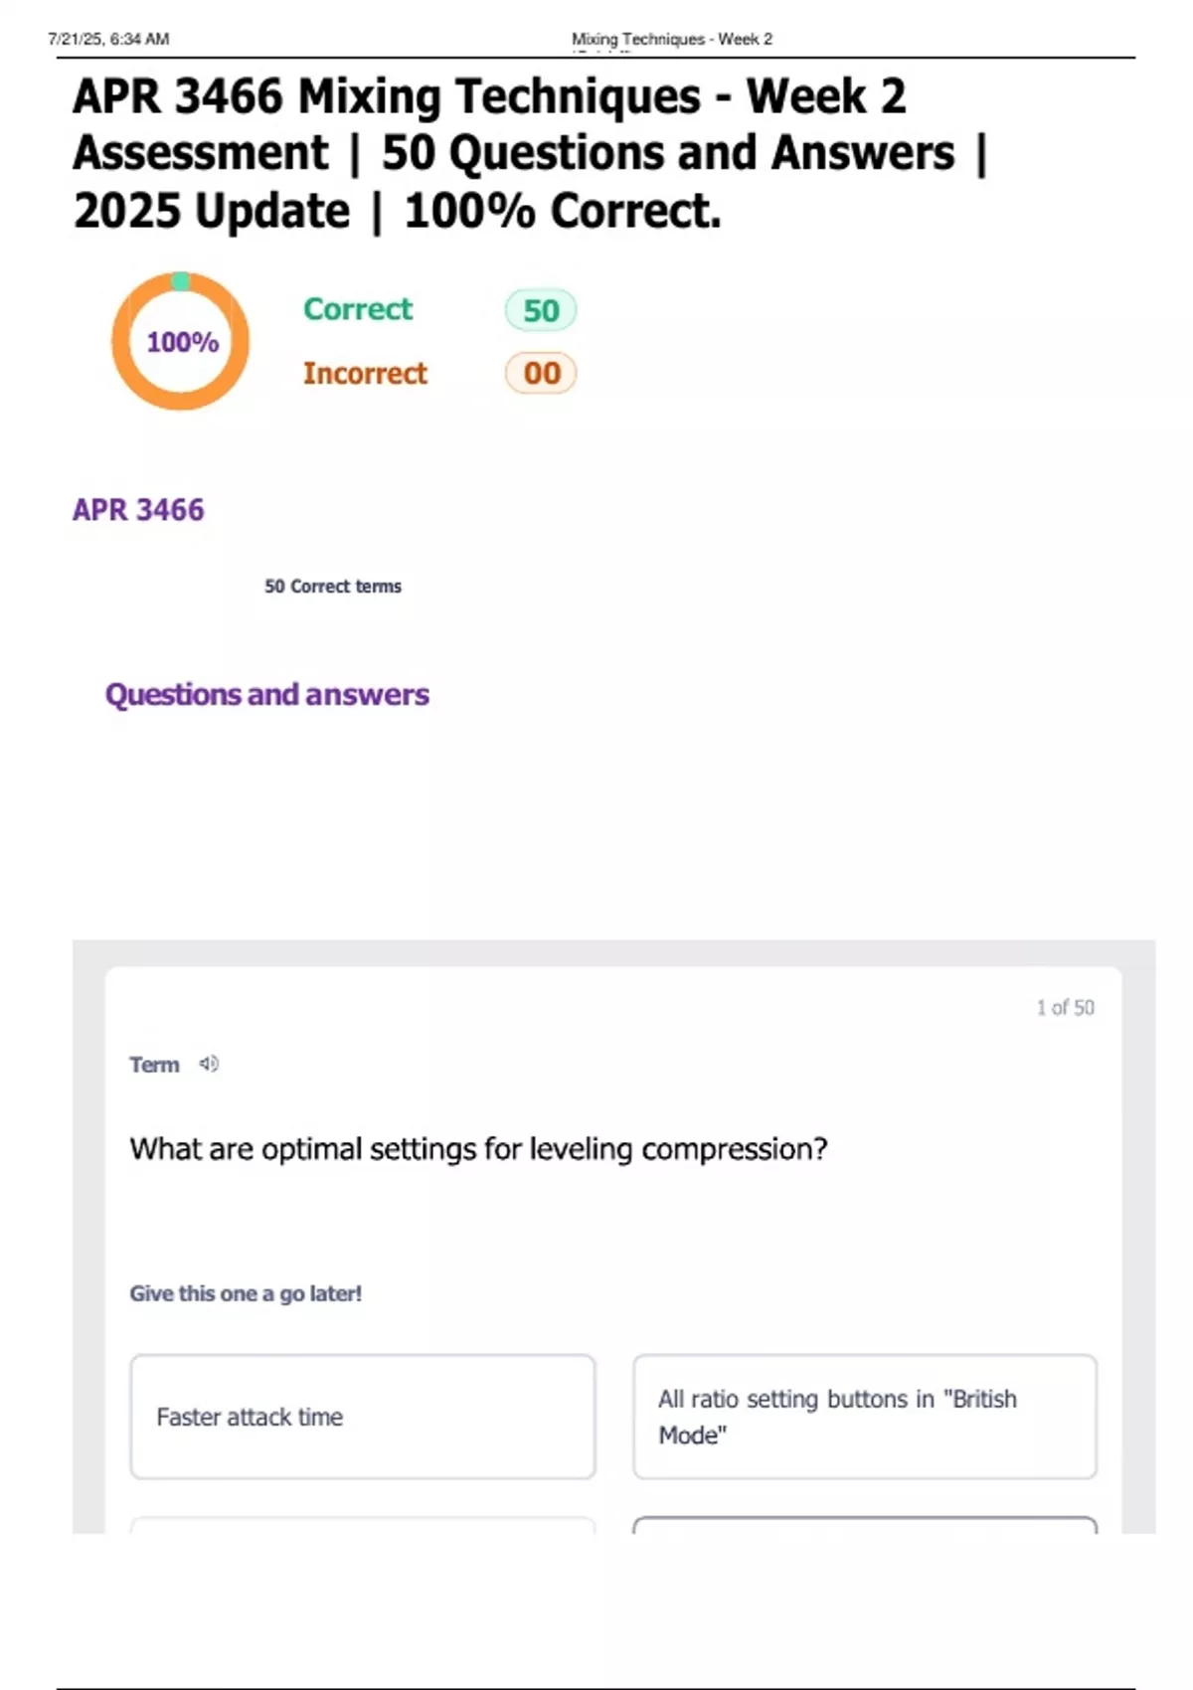Click the 100% progress donut chart
Viewport: 1193px width, 1690px height.
(x=181, y=341)
